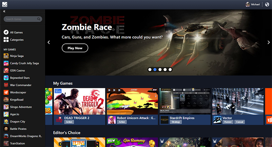The height and width of the screenshot is (147, 272).
Task: Advance banner with right arrow
Action: coord(268,42)
